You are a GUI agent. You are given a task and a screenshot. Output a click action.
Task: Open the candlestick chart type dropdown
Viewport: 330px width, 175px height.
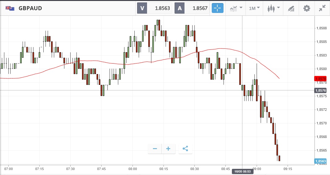pos(274,8)
